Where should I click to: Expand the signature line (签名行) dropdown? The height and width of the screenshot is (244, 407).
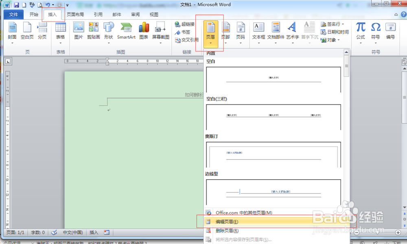tap(343, 24)
